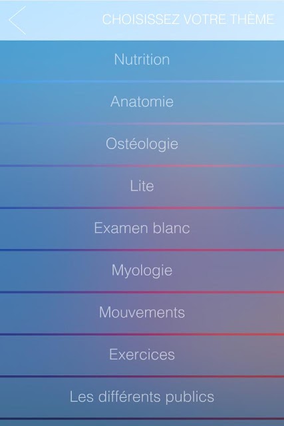
Task: Click the Lite row label
Action: click(142, 186)
